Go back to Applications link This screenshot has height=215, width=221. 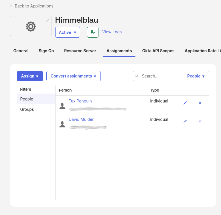point(32,6)
